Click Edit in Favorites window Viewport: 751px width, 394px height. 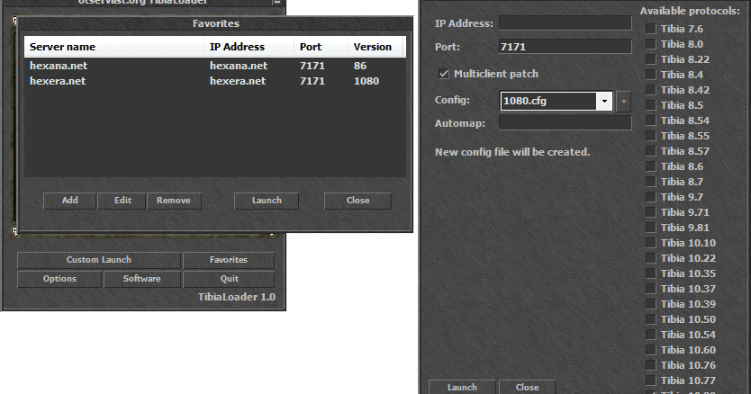[x=122, y=201]
